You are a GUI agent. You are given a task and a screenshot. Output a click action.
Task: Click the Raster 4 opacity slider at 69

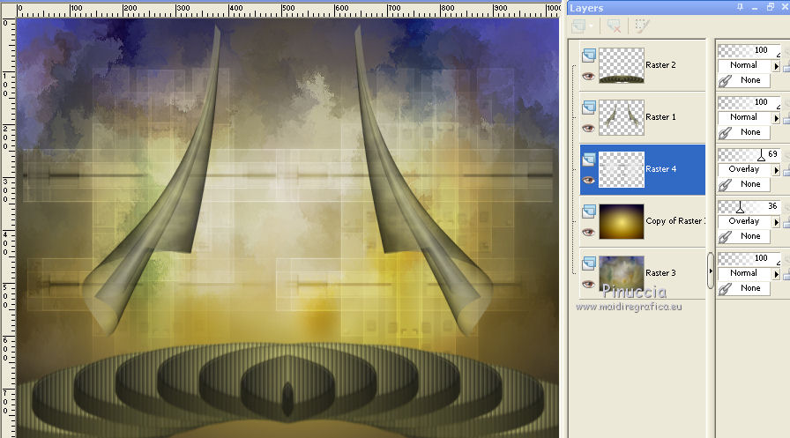[x=749, y=155]
